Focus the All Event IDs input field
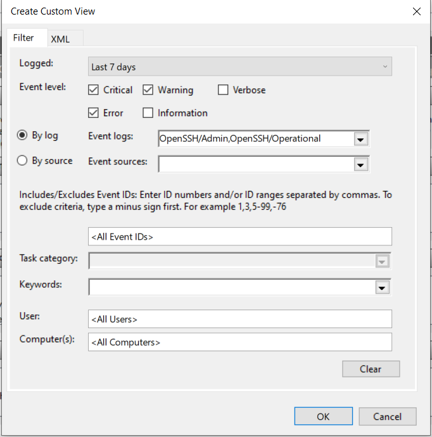This screenshot has width=432, height=437. coord(240,237)
